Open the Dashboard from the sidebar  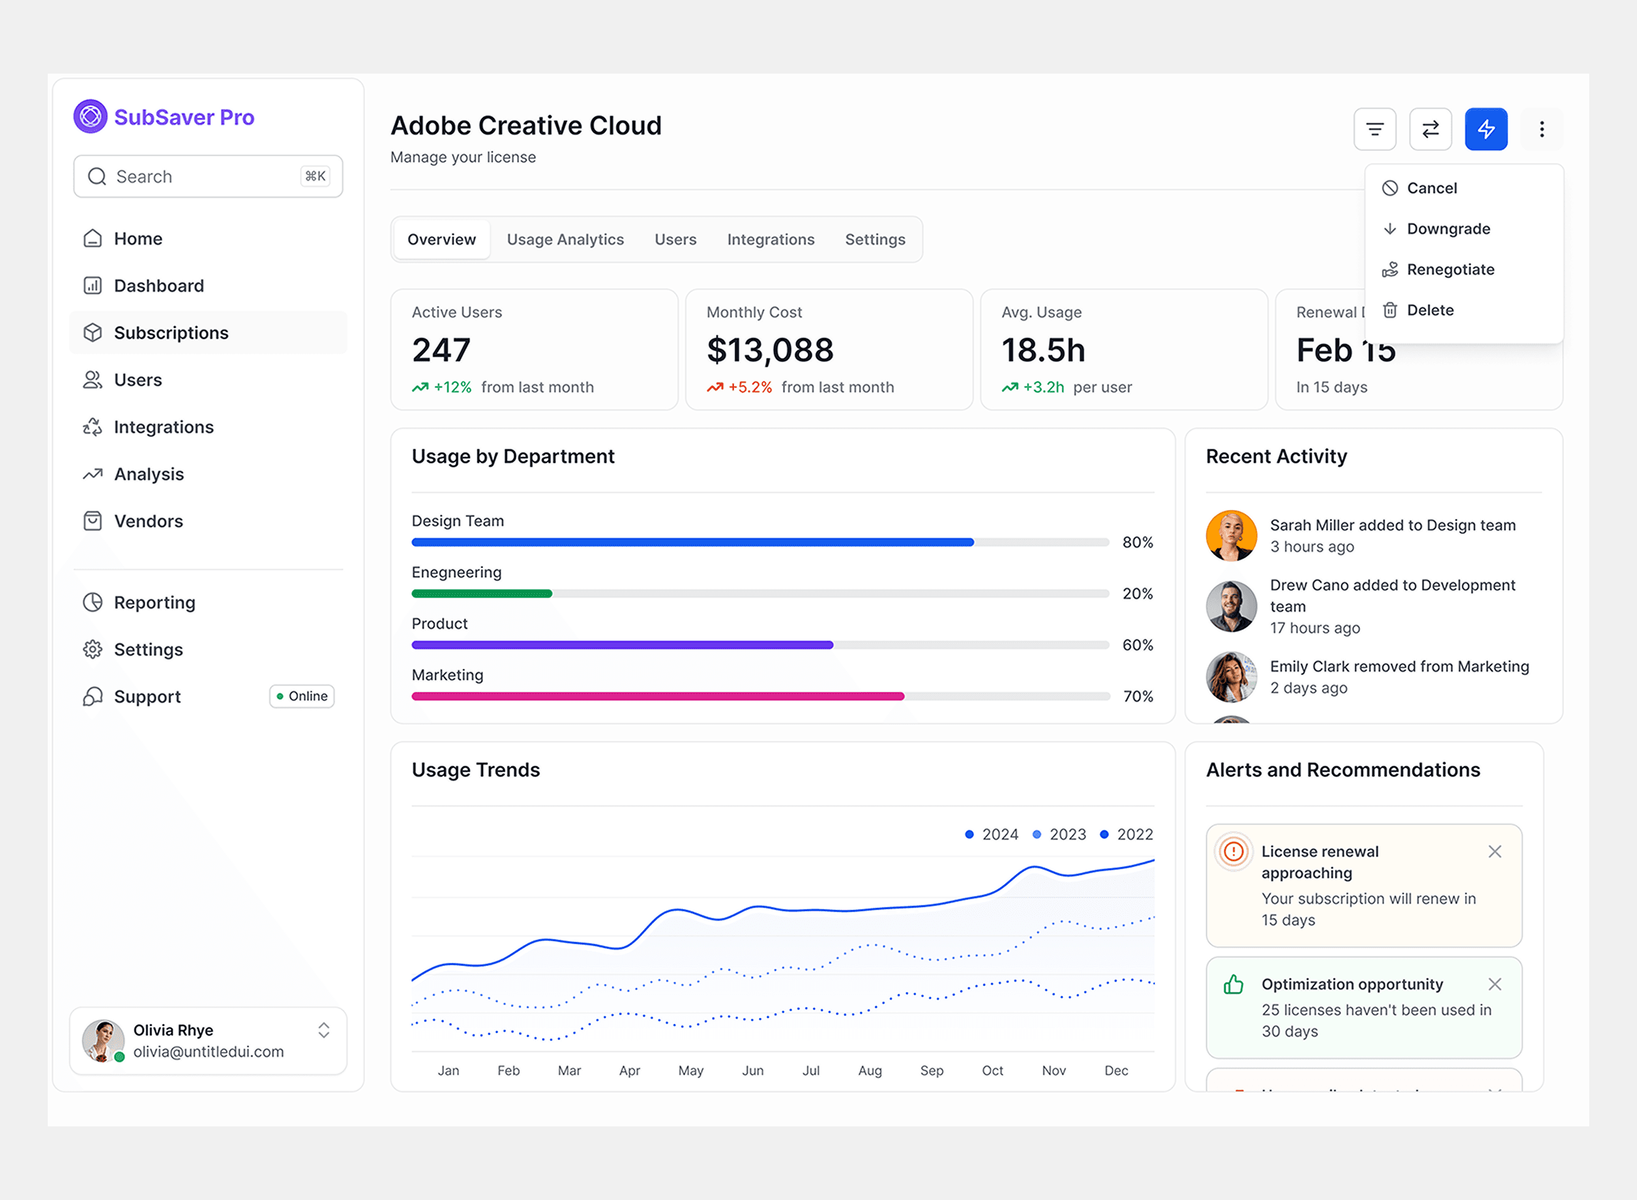pyautogui.click(x=159, y=286)
